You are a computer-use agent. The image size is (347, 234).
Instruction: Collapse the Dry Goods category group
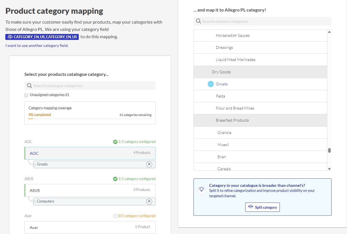(221, 72)
